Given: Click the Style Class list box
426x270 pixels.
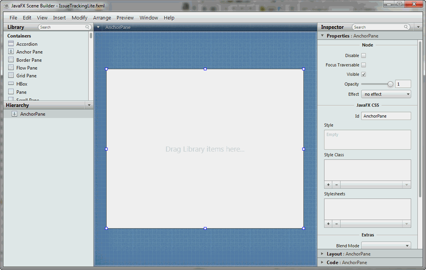Looking at the screenshot, I should pyautogui.click(x=367, y=170).
